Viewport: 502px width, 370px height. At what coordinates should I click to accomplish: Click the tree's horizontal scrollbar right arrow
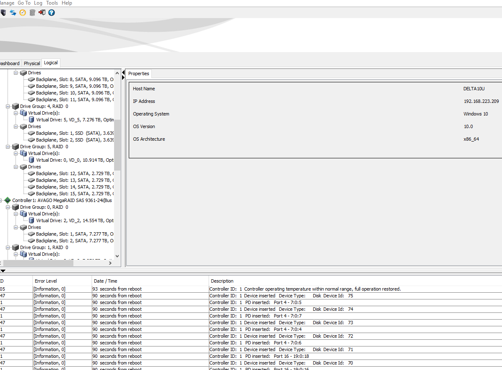pos(111,263)
